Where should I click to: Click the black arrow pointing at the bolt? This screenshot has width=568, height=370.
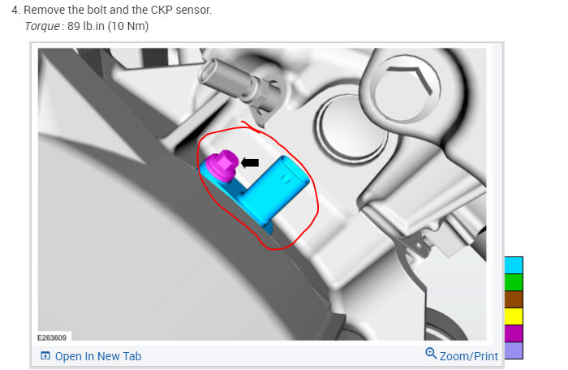pos(250,163)
